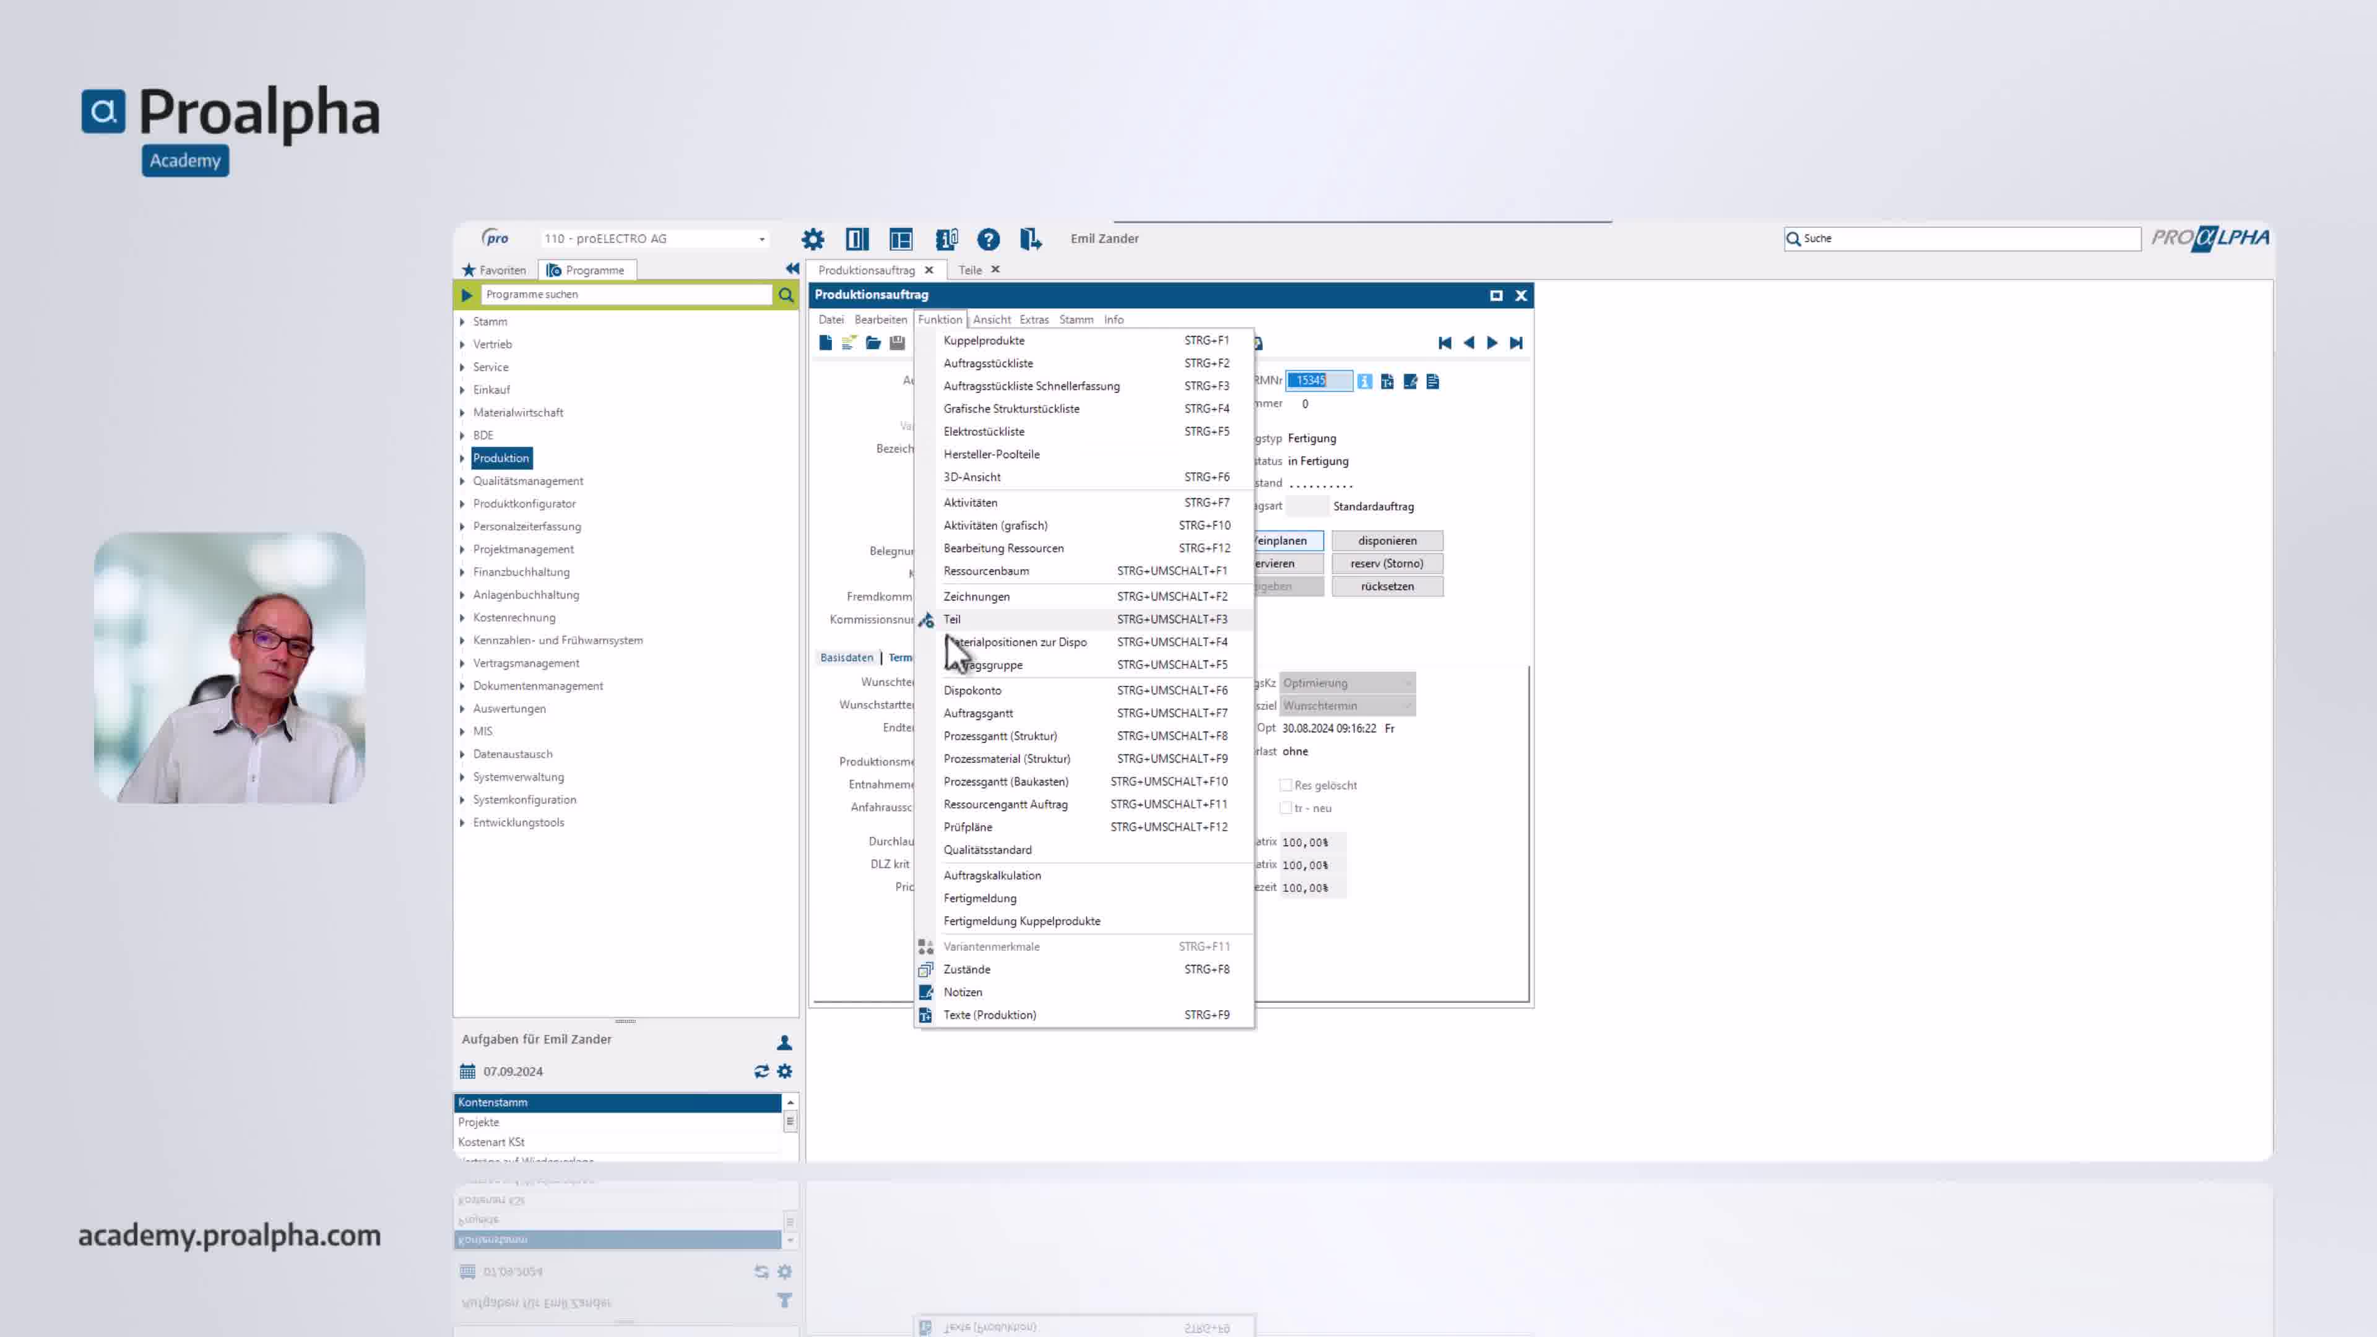The height and width of the screenshot is (1337, 2377).
Task: Jump to first record navigation arrow
Action: [1445, 344]
